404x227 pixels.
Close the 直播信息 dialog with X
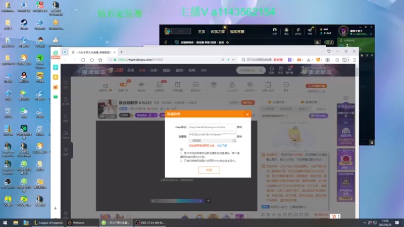[x=247, y=115]
